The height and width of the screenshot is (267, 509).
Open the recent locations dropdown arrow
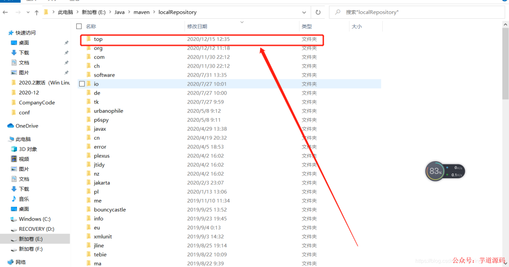click(28, 12)
